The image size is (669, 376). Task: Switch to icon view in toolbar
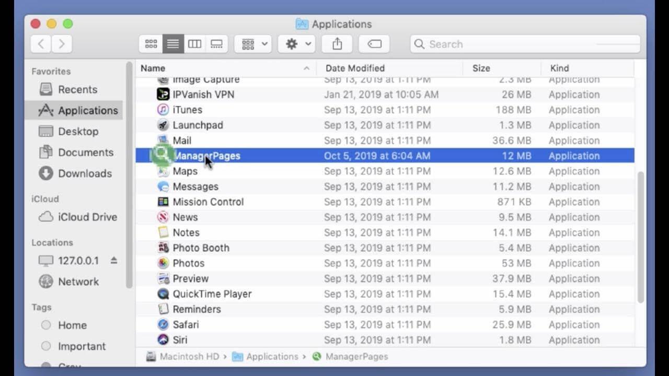(x=151, y=44)
